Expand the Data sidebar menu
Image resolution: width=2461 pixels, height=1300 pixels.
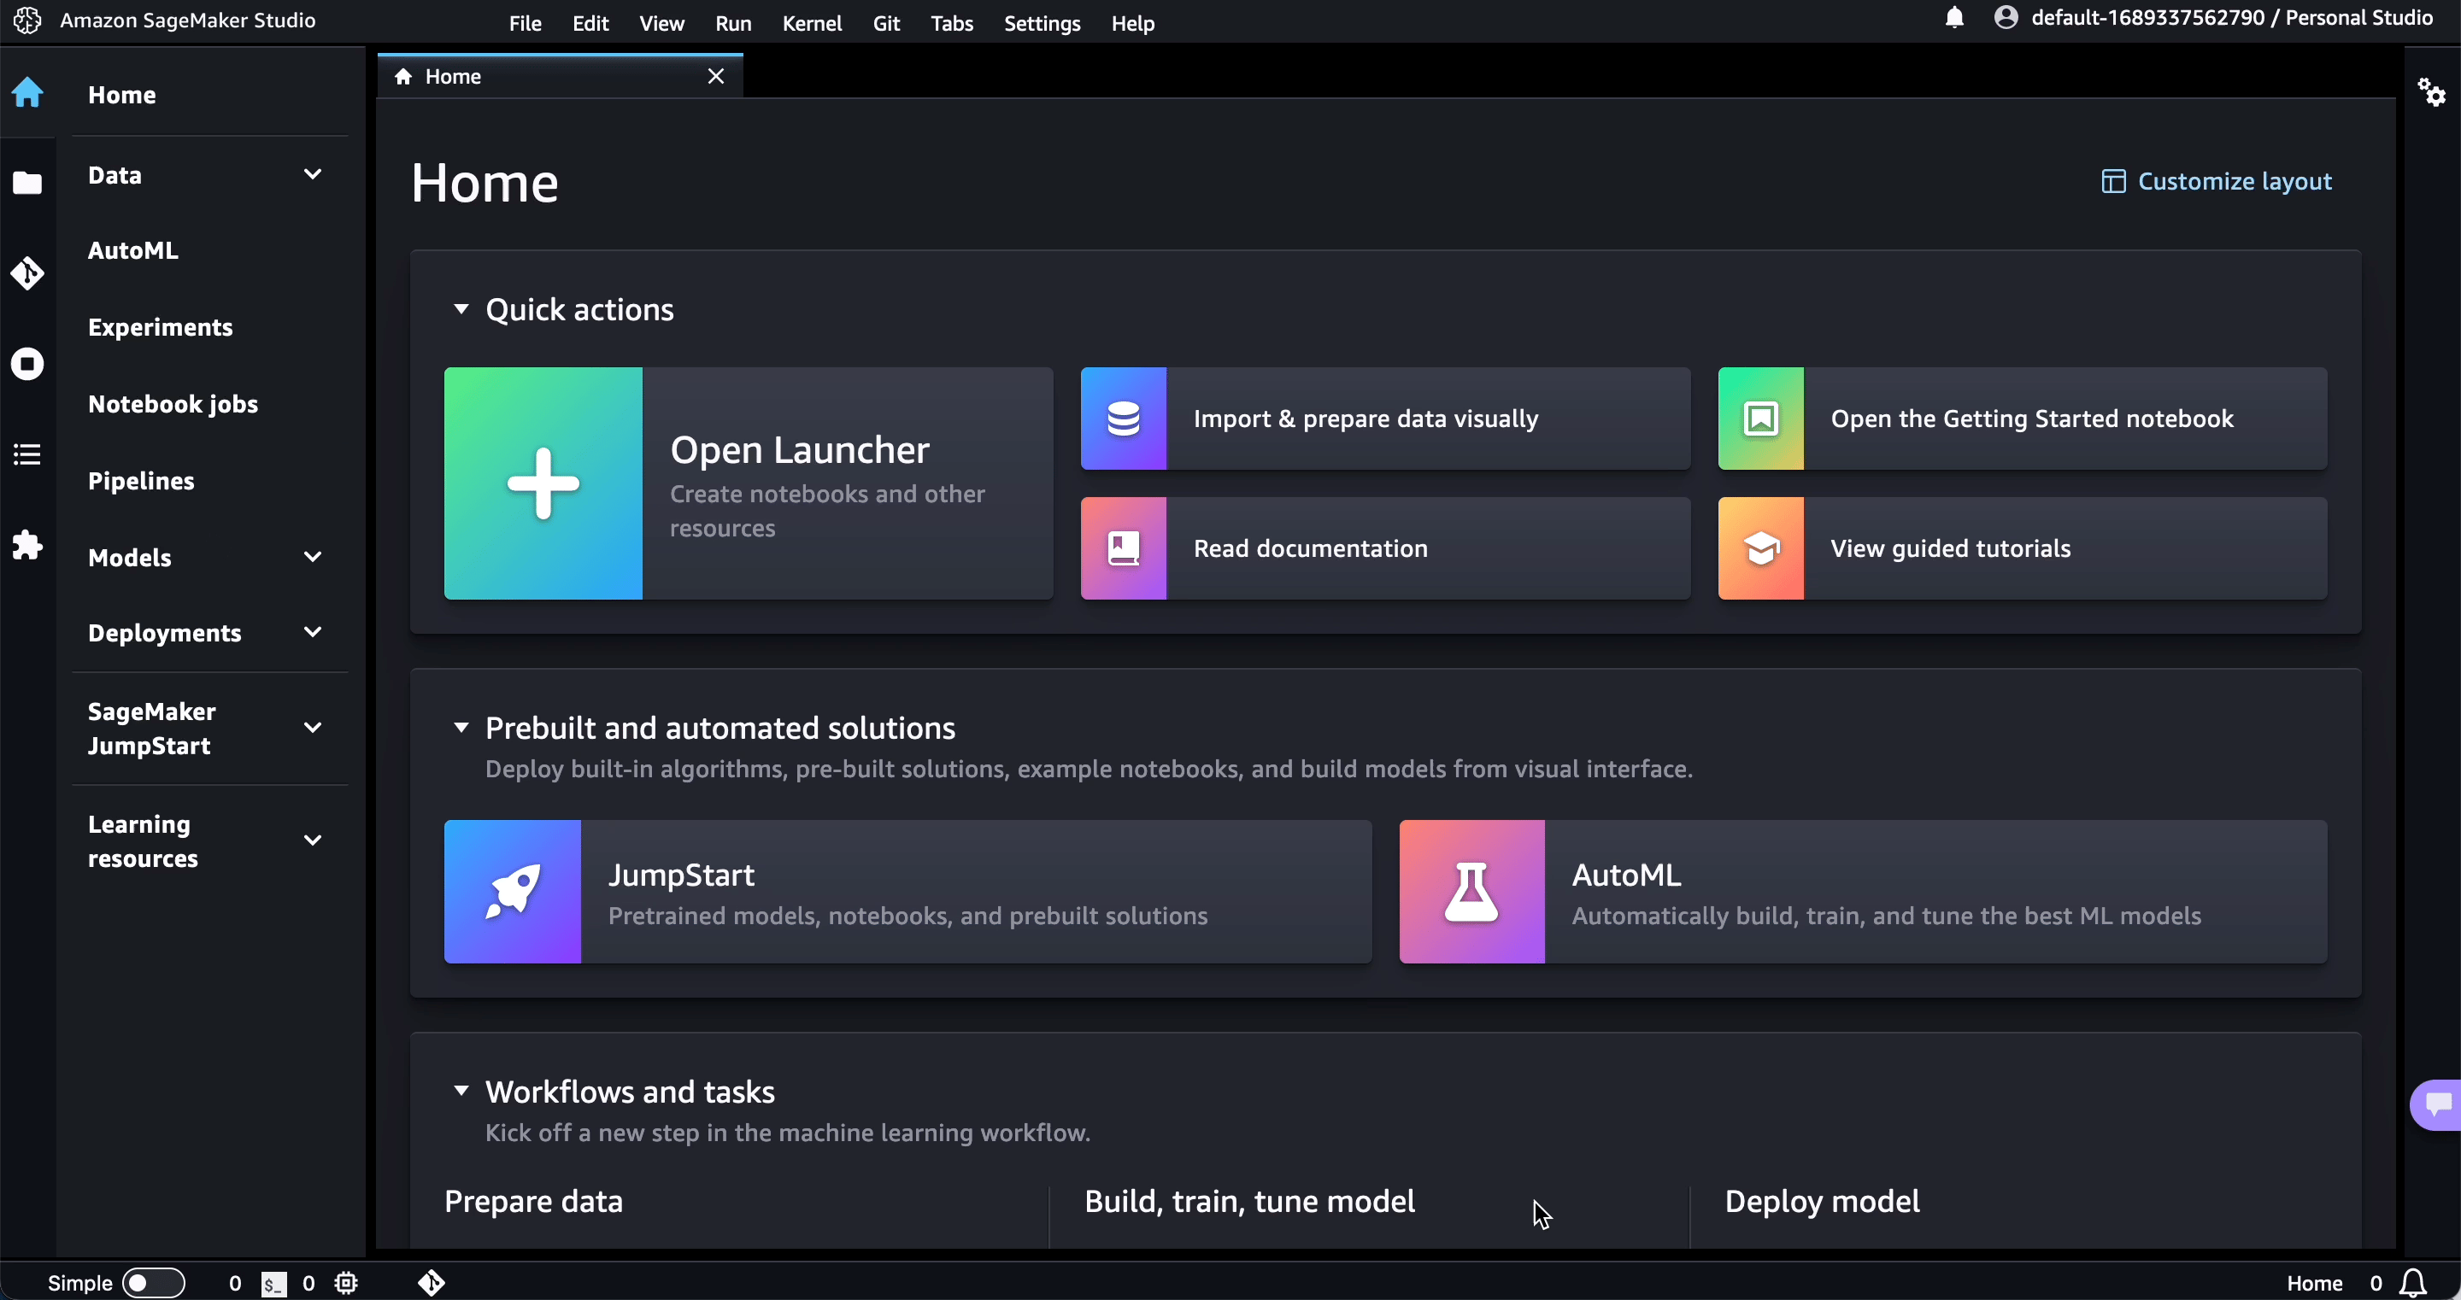click(x=311, y=175)
